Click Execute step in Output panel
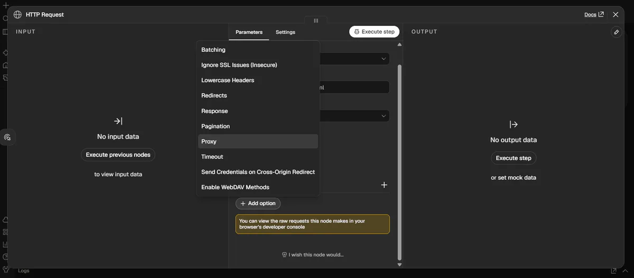This screenshot has height=278, width=634. [x=514, y=158]
